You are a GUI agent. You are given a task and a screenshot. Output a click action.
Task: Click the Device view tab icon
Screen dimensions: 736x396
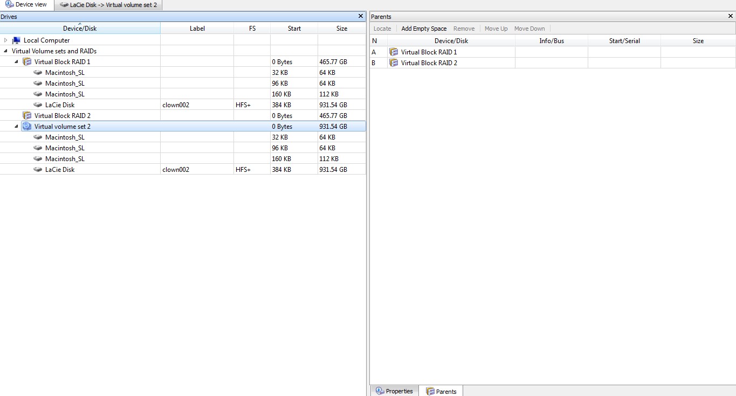click(9, 4)
